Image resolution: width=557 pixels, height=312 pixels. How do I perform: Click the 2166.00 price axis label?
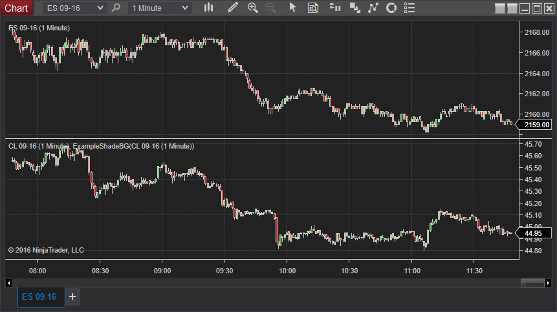537,53
